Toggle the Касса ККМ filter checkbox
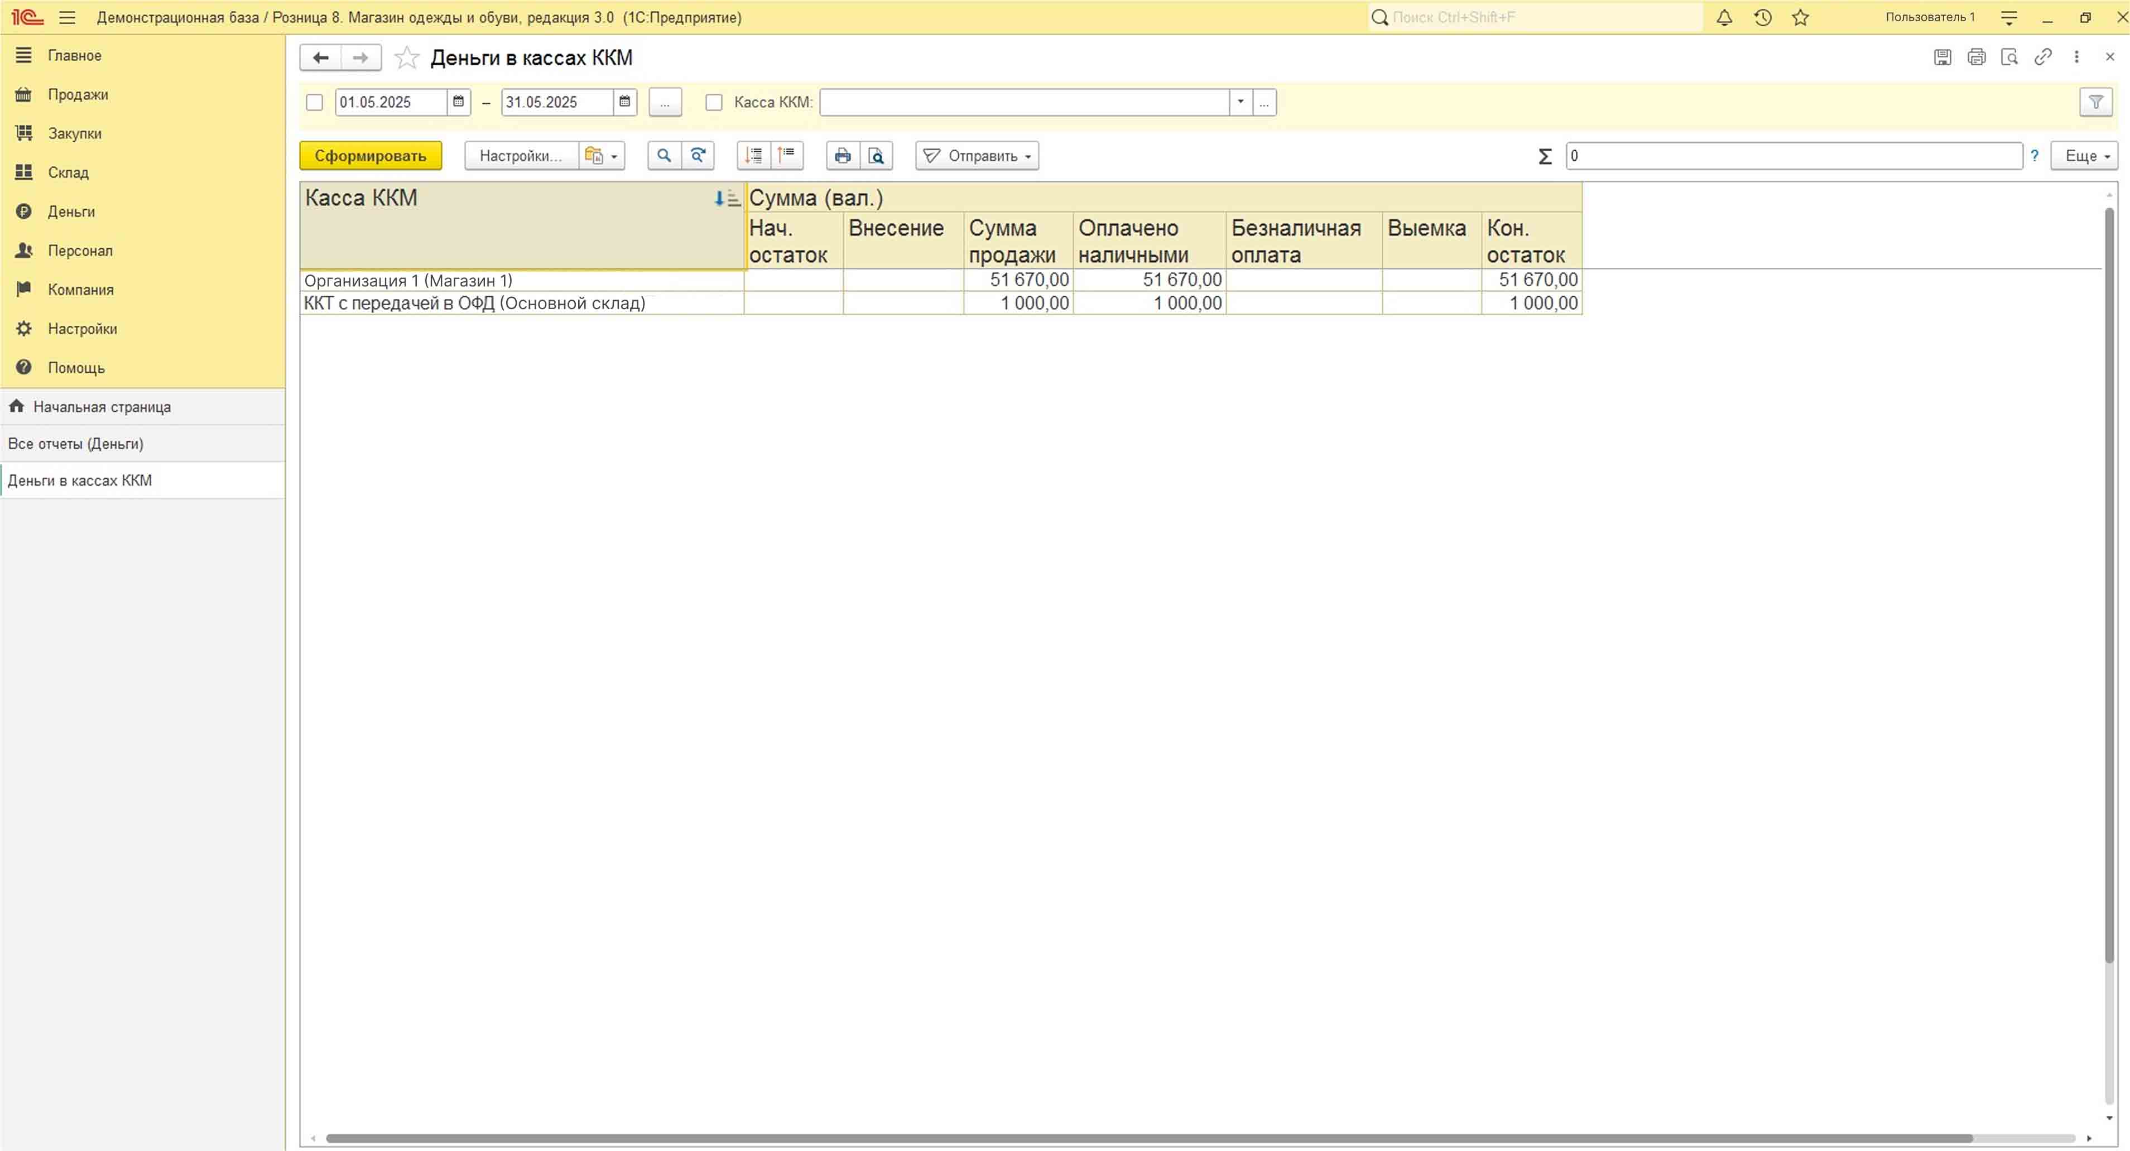 [x=714, y=103]
